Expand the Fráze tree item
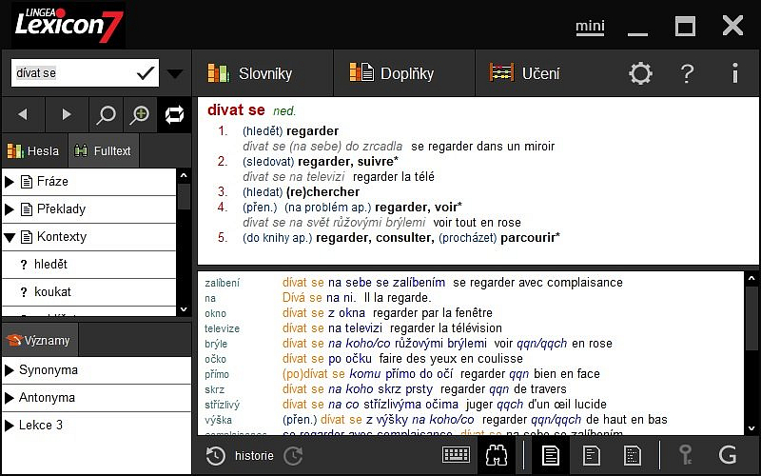The height and width of the screenshot is (476, 761). pos(10,182)
